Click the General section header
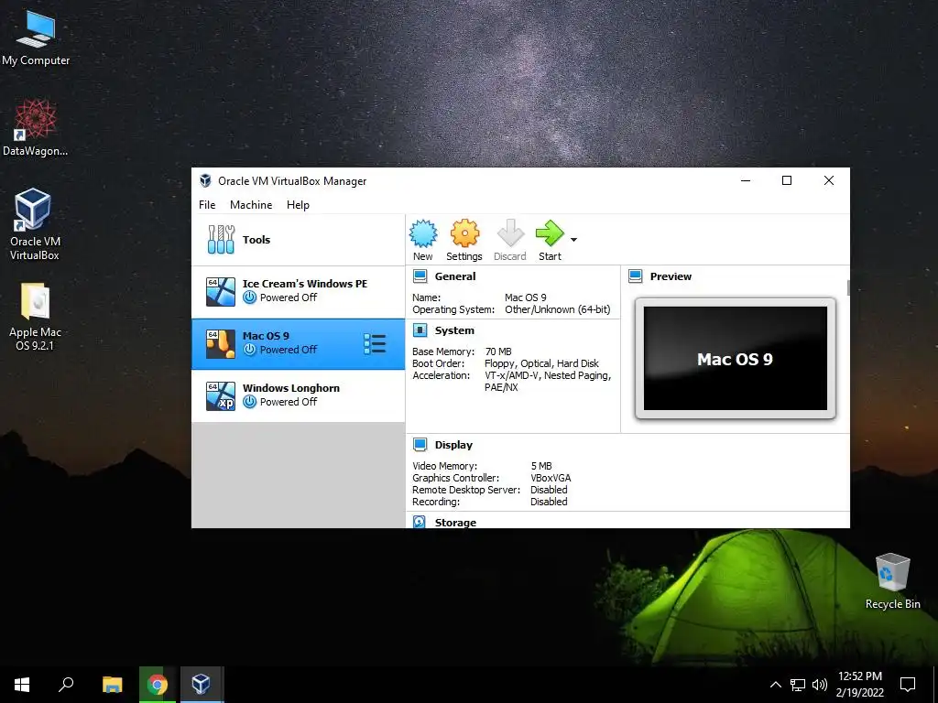 [x=455, y=276]
